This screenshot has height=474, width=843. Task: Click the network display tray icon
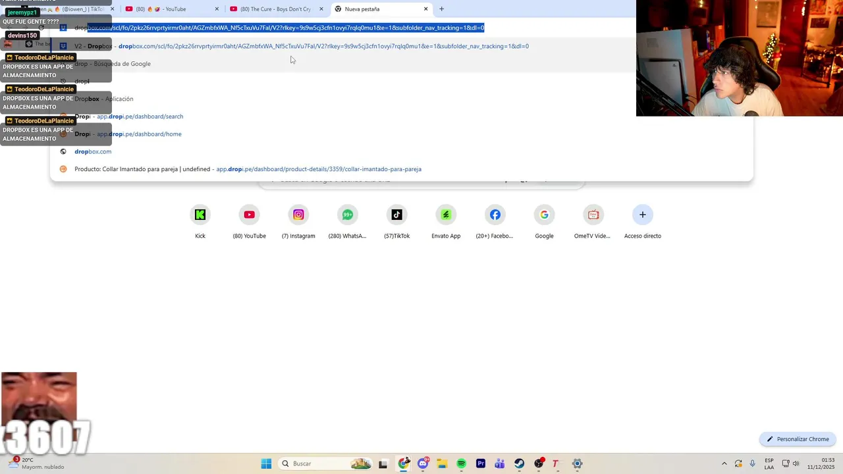(x=785, y=463)
